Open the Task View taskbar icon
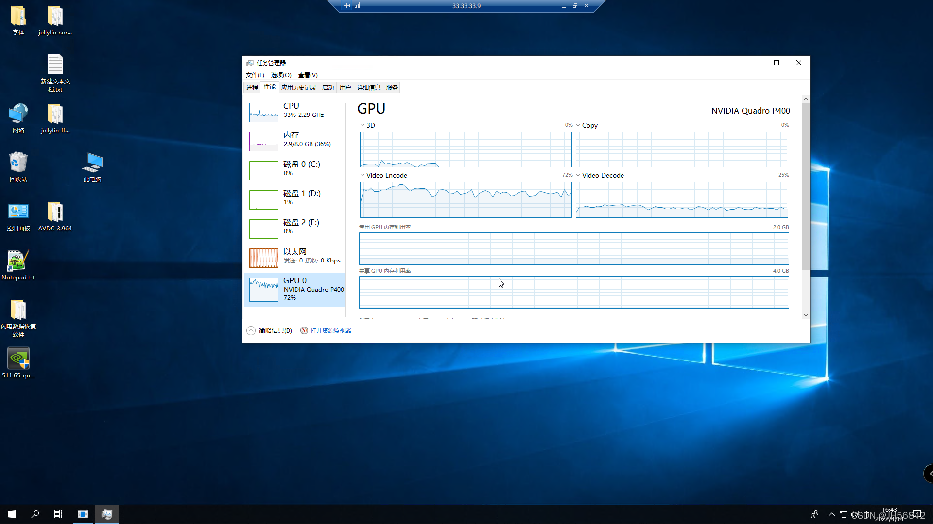Screen dimensions: 933x524 coord(58,514)
